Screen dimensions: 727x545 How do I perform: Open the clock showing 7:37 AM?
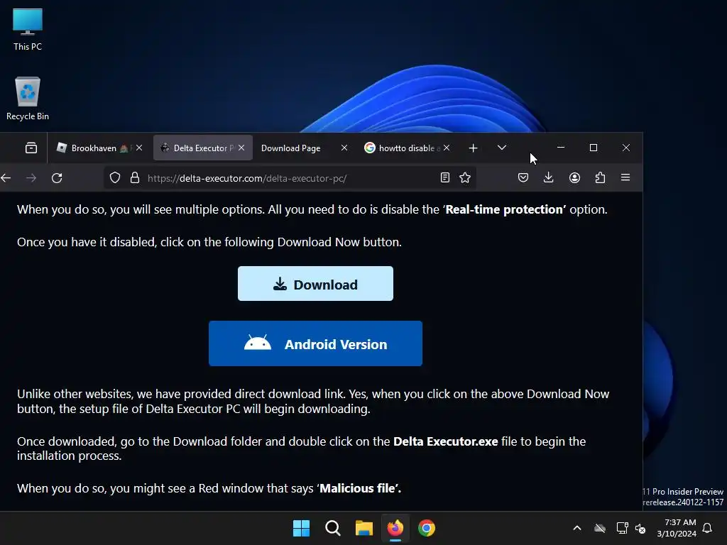click(x=677, y=528)
